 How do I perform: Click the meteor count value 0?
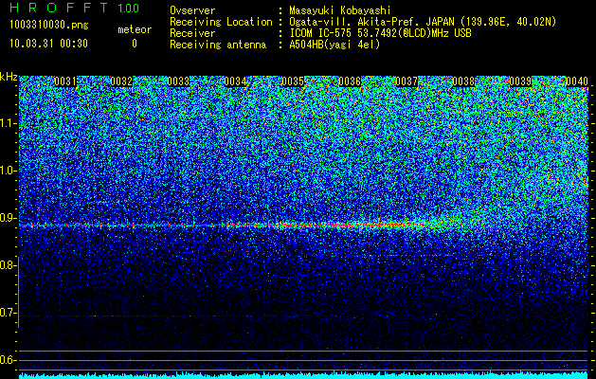click(x=135, y=44)
